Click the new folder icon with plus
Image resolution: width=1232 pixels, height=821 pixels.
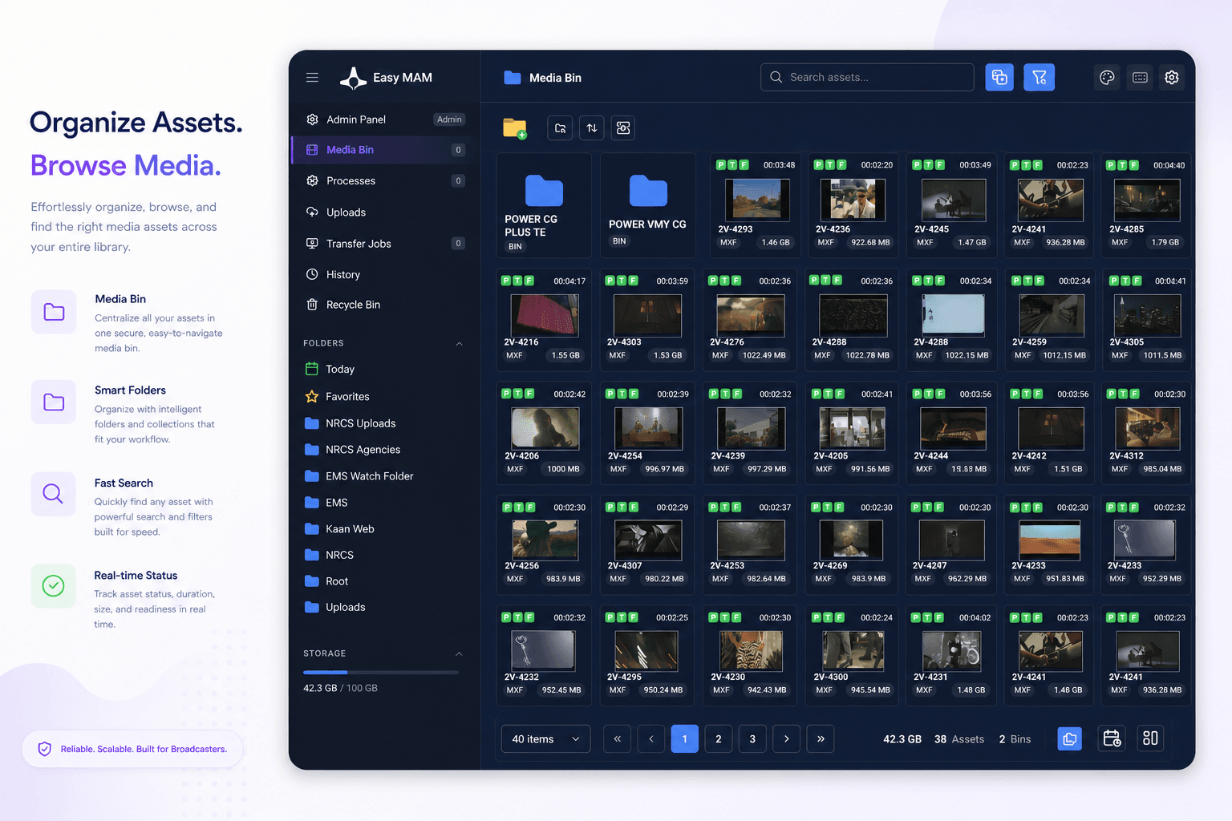[515, 128]
